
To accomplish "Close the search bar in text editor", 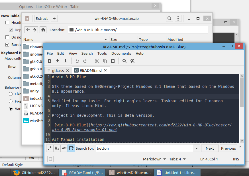I will [240, 147].
